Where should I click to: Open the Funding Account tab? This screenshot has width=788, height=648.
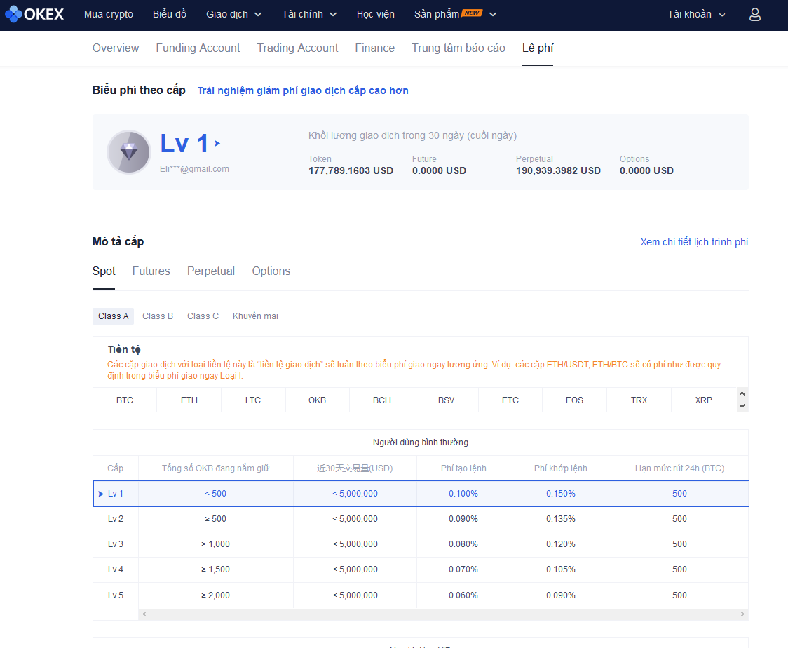pos(198,48)
